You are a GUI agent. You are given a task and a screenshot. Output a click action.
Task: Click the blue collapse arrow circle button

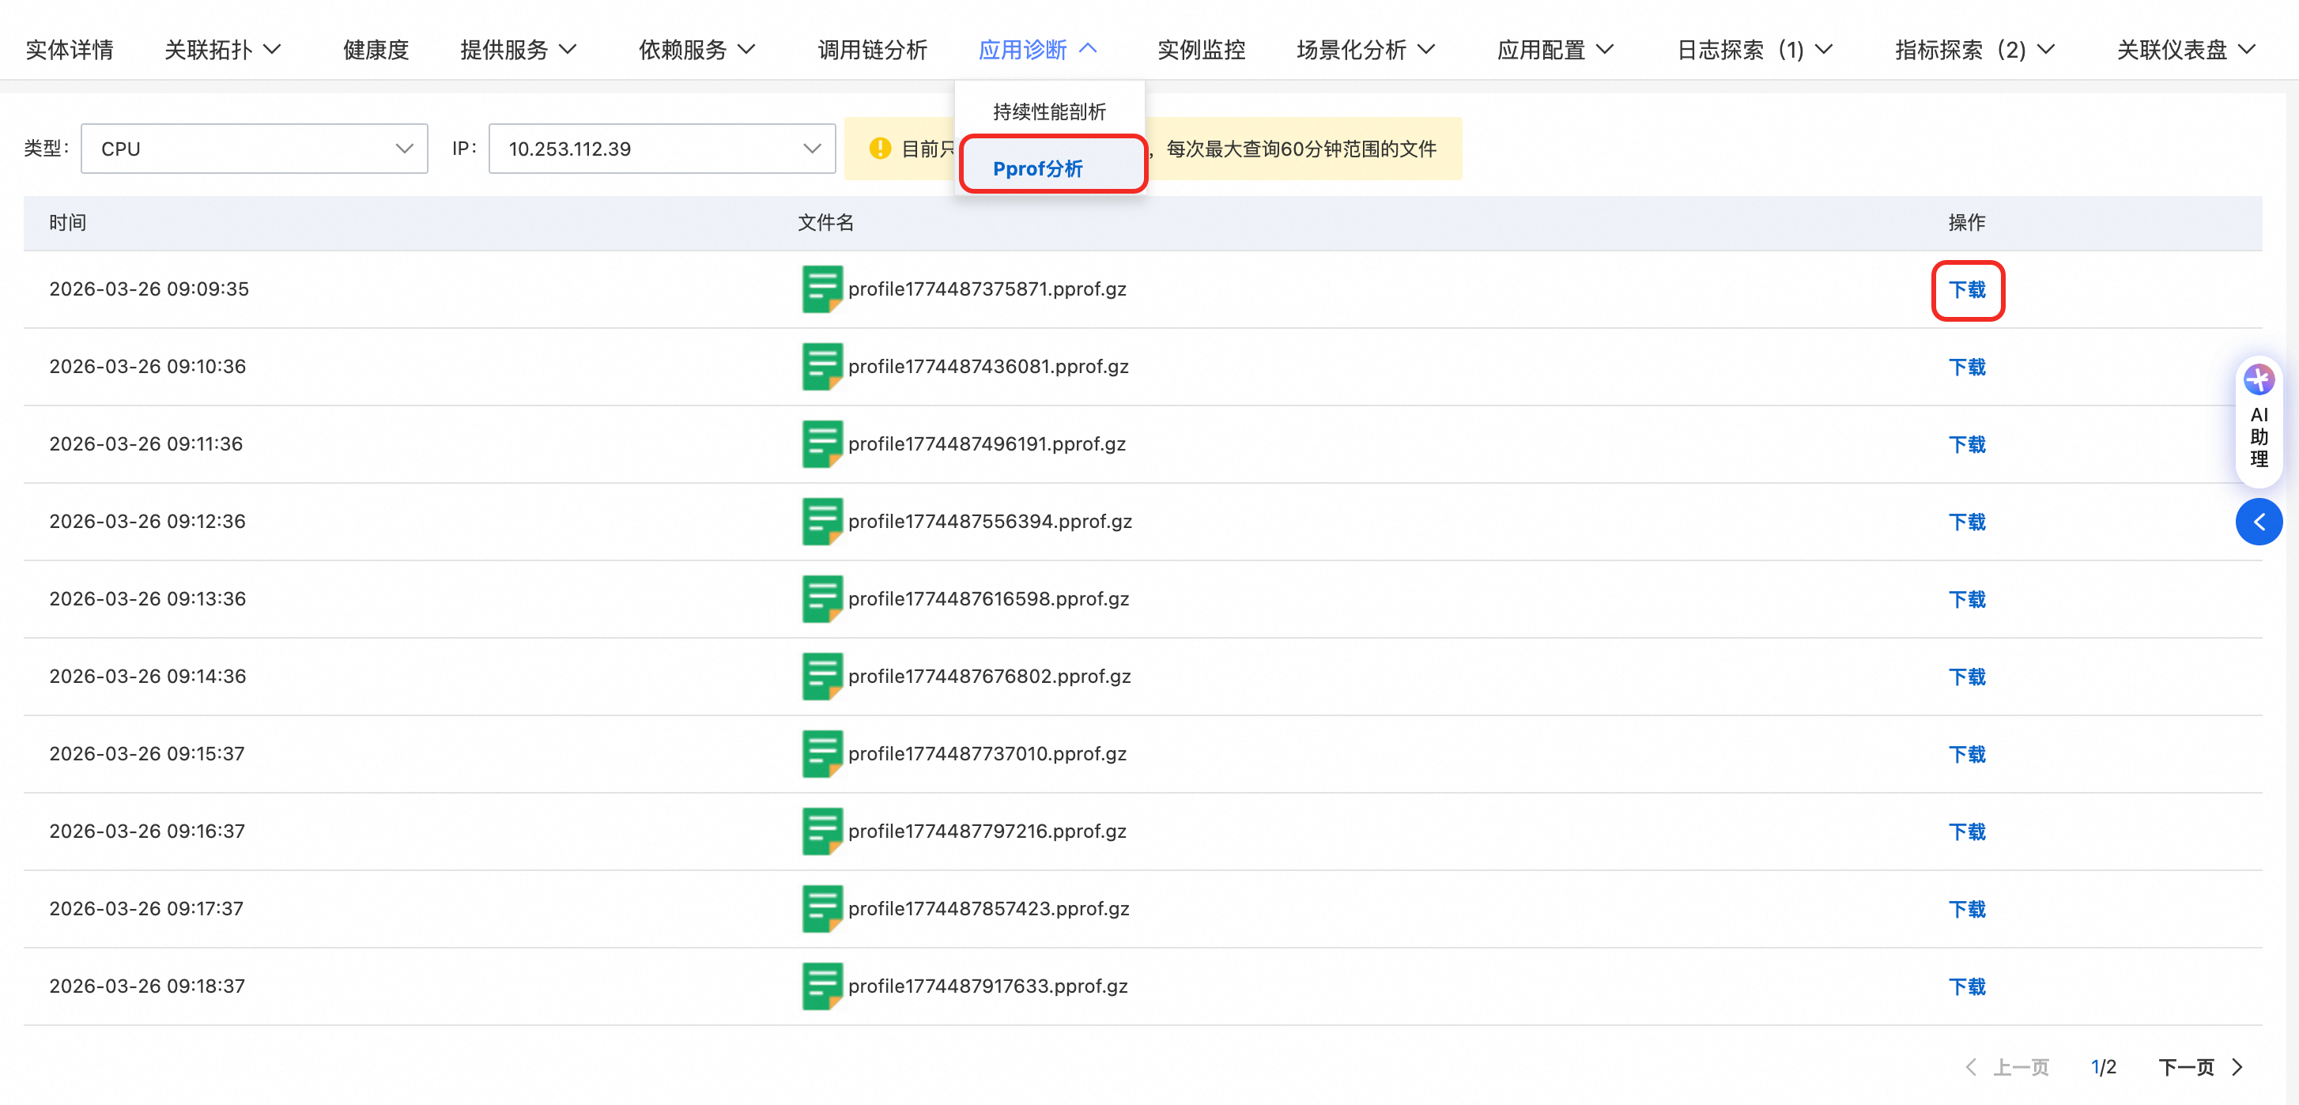[2258, 522]
